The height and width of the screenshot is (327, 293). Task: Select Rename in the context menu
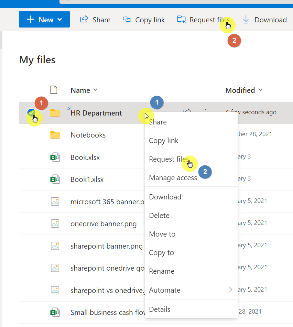pos(191,271)
